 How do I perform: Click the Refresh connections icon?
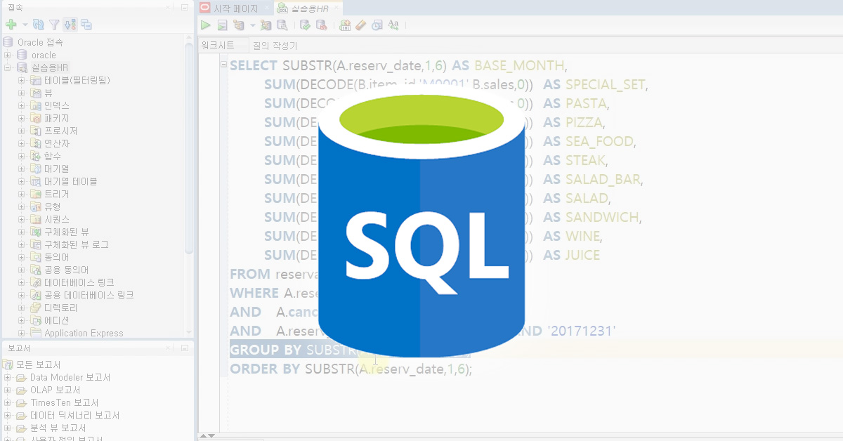click(x=39, y=25)
